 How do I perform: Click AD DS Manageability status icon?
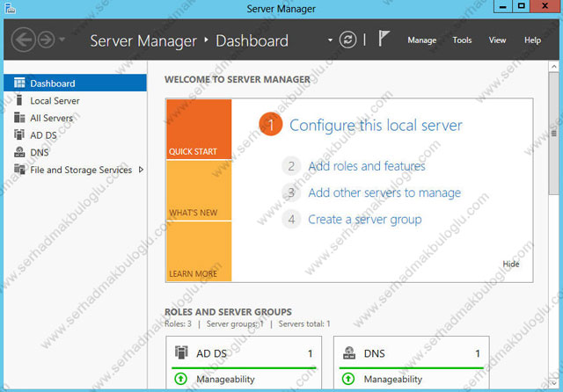[181, 379]
